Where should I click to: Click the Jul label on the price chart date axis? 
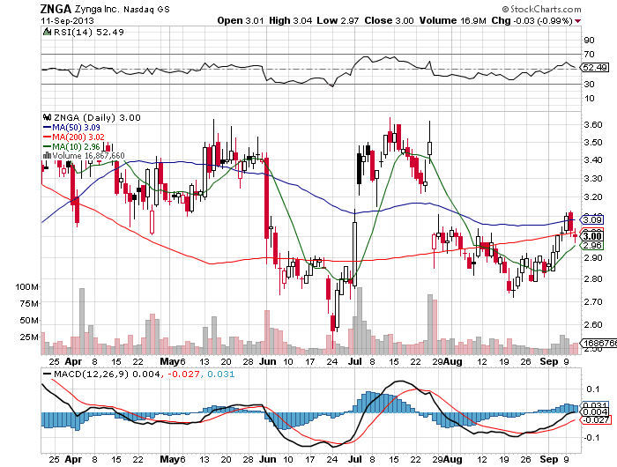[x=355, y=361]
